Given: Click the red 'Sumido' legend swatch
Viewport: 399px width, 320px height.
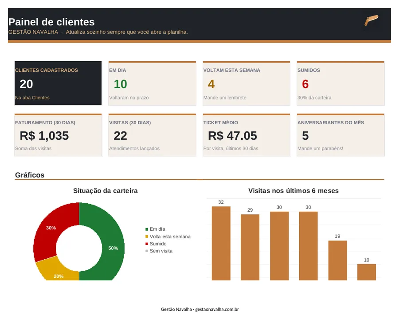Looking at the screenshot, I should tap(147, 244).
